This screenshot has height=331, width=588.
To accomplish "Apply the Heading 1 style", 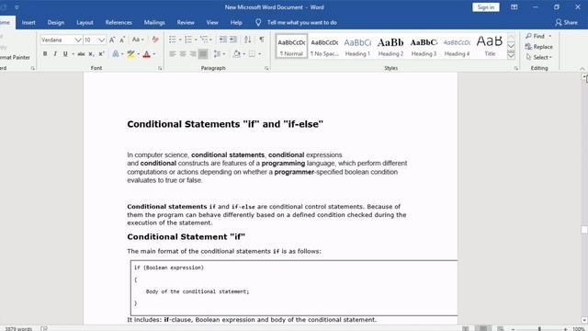I will 357,47.
